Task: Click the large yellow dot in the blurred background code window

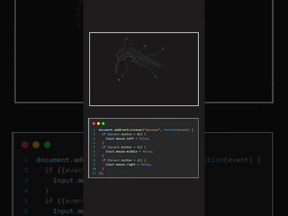Action: click(36, 145)
